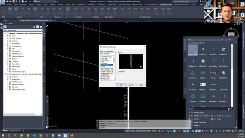Viewport: 245px width, 138px height.
Task: Click the CA tool in Sheet Generator group
Action: tap(163, 11)
